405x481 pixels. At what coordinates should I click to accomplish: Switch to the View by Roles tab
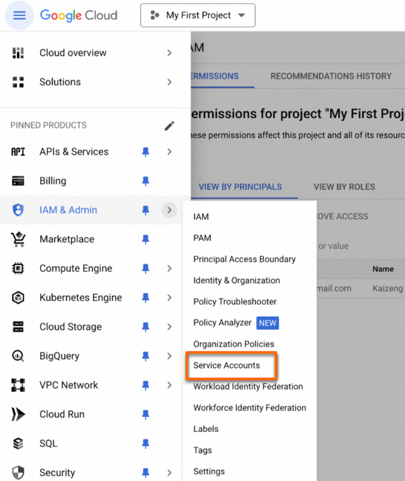[x=344, y=187]
